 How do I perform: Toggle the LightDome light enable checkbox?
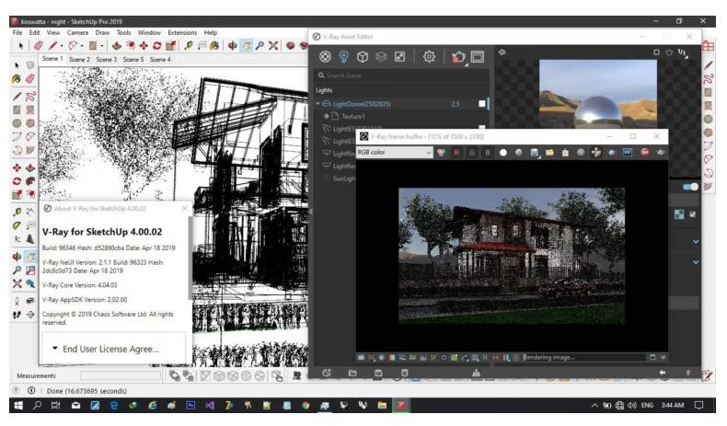pos(483,104)
